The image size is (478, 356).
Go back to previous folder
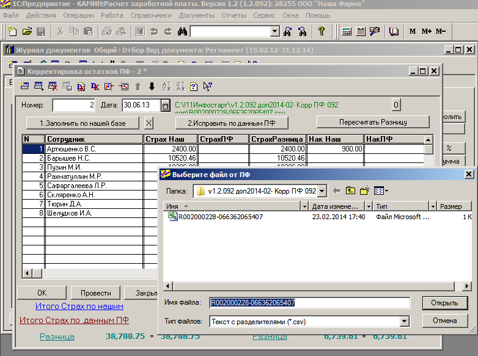336,191
